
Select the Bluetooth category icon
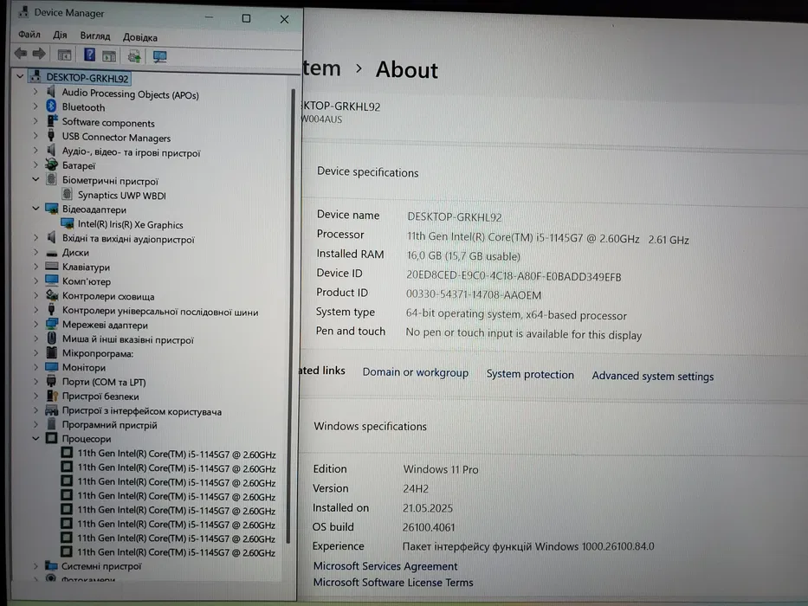pyautogui.click(x=51, y=106)
